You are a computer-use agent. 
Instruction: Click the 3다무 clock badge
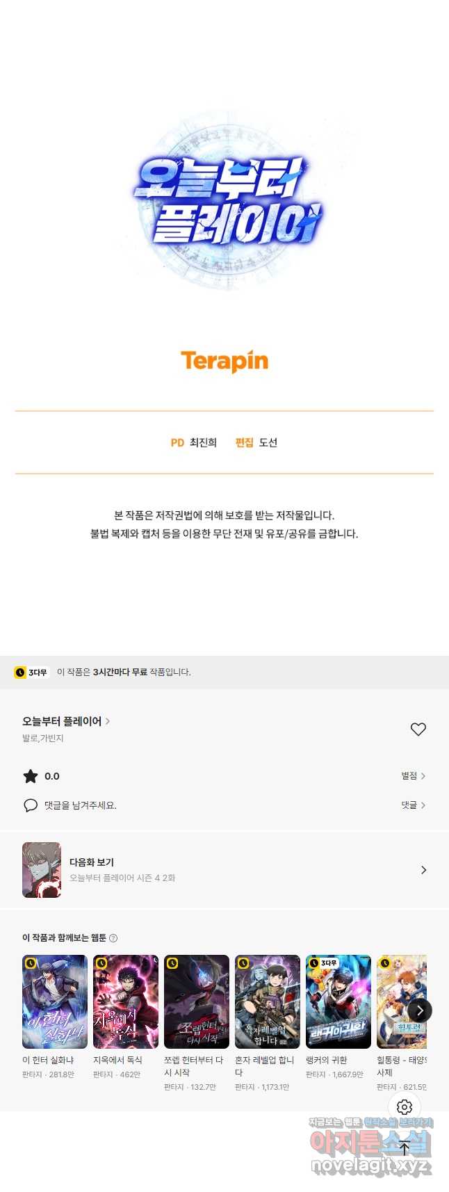[x=31, y=672]
